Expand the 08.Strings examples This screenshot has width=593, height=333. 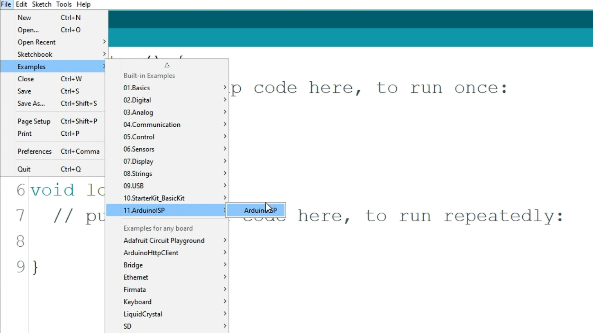tap(167, 174)
